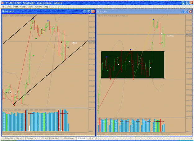Click the time scale below the DJI,M15 chart
The width and height of the screenshot is (194, 141).
tap(45, 134)
